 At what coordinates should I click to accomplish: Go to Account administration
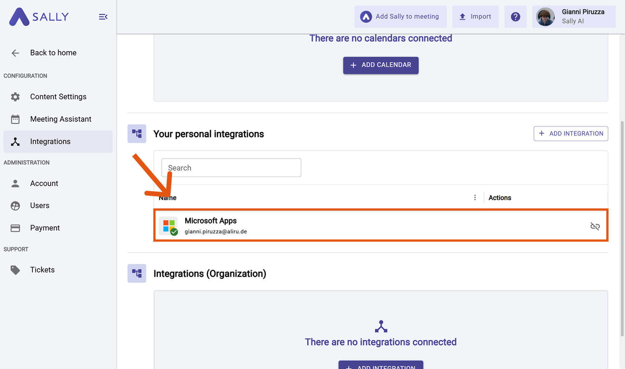tap(44, 183)
